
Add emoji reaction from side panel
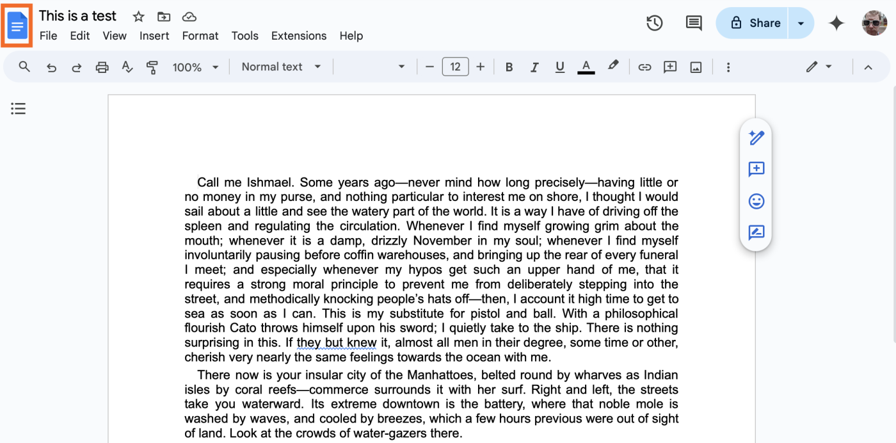756,201
